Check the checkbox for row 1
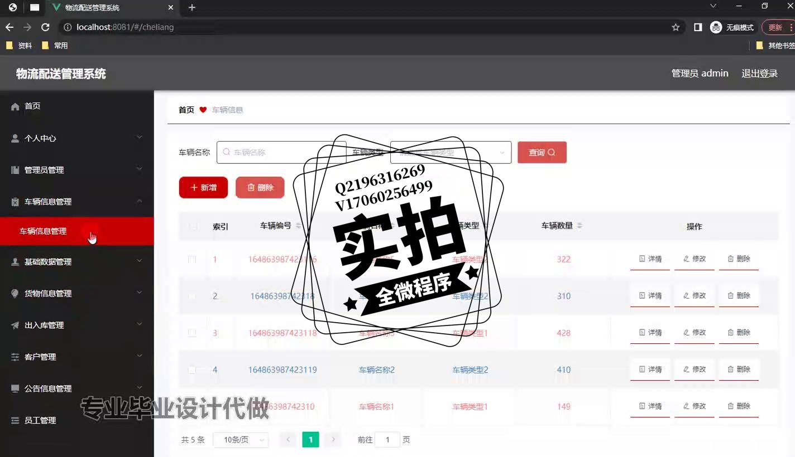795x457 pixels. tap(192, 259)
